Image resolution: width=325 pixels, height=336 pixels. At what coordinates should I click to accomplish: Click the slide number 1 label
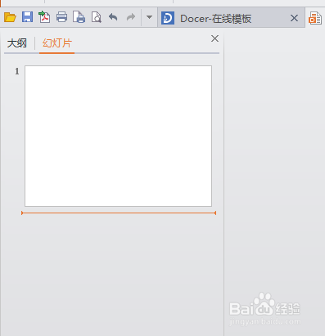(17, 71)
